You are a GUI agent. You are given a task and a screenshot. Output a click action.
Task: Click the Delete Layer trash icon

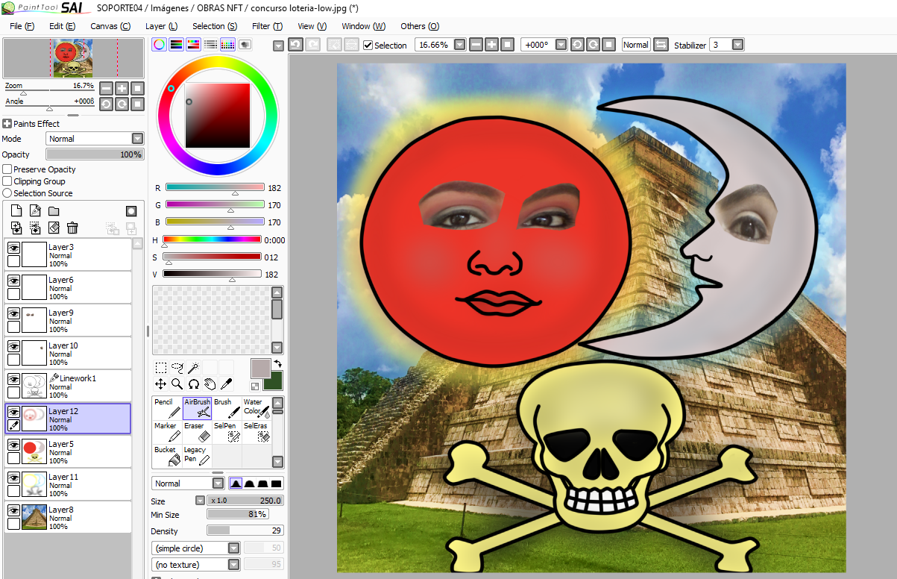(x=72, y=228)
